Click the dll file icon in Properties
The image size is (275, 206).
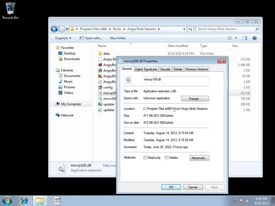click(x=128, y=80)
